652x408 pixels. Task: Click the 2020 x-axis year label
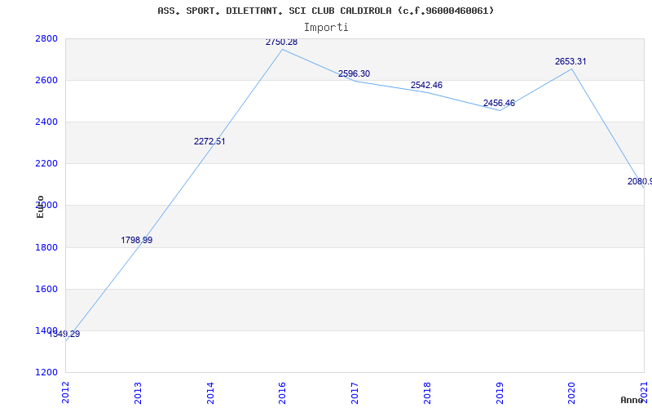tap(572, 392)
